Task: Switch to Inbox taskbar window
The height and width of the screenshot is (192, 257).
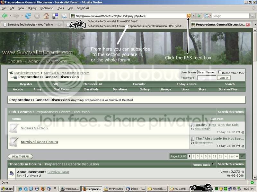Action: pyautogui.click(x=135, y=189)
